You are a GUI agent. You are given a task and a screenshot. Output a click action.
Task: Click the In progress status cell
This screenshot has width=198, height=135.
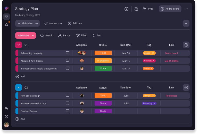[103, 61]
